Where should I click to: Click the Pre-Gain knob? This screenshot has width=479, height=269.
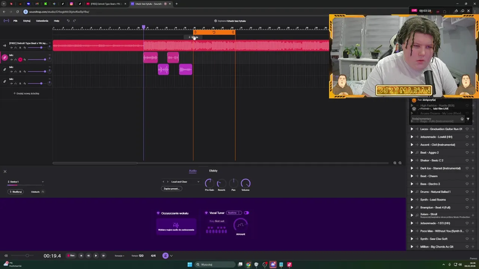click(x=209, y=183)
